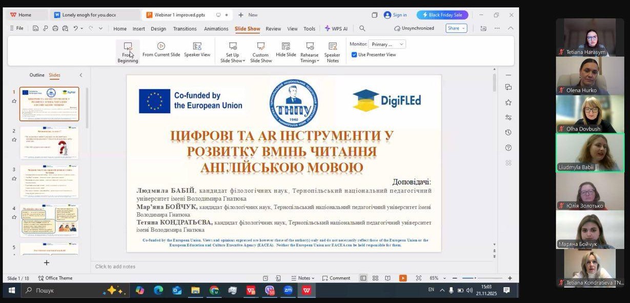Screen dimensions: 630x303
Task: Open Speaker Notes from the ribbon
Action: coord(332,52)
